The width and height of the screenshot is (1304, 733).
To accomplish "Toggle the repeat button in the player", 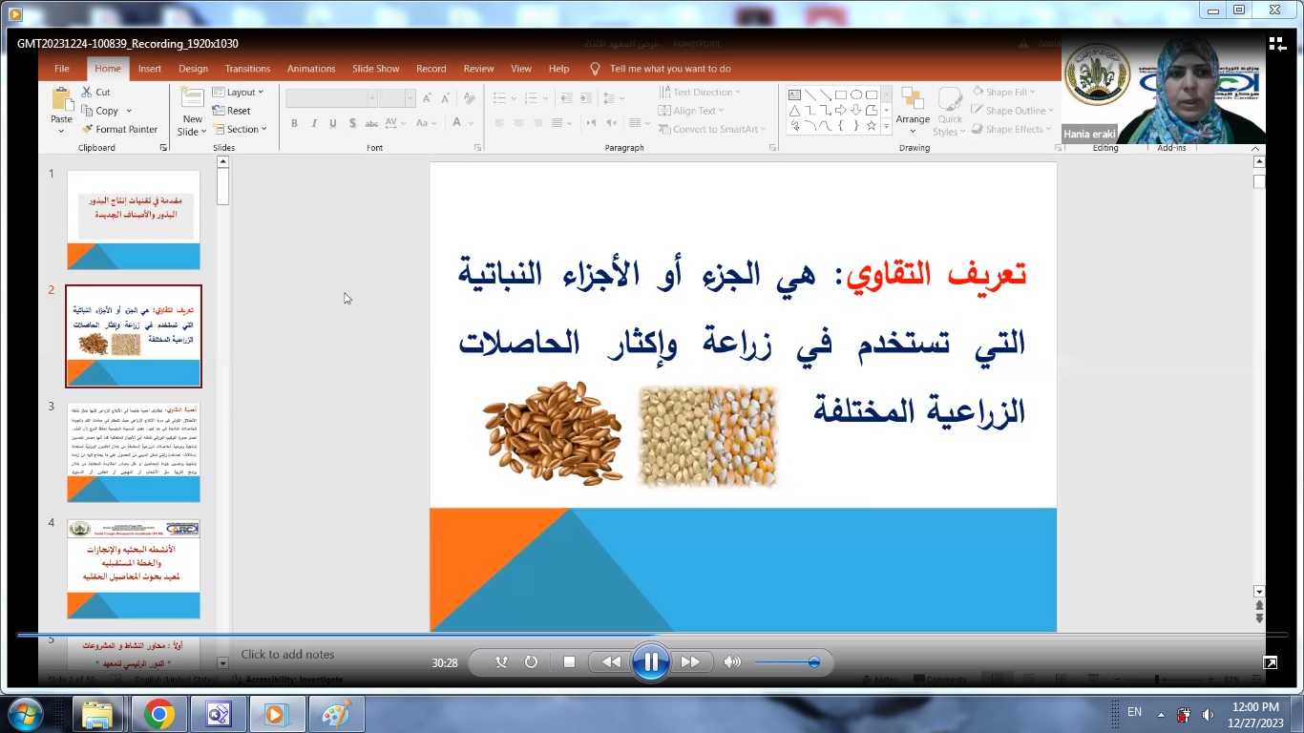I will (532, 661).
